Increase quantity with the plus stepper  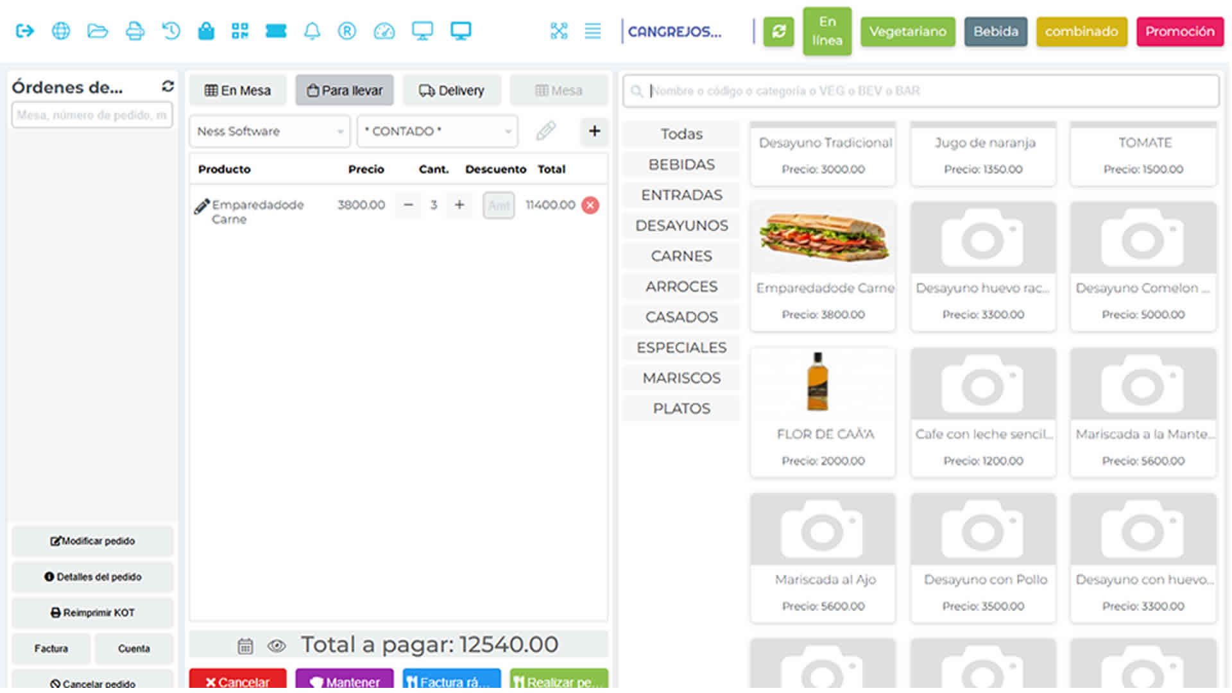(x=459, y=205)
